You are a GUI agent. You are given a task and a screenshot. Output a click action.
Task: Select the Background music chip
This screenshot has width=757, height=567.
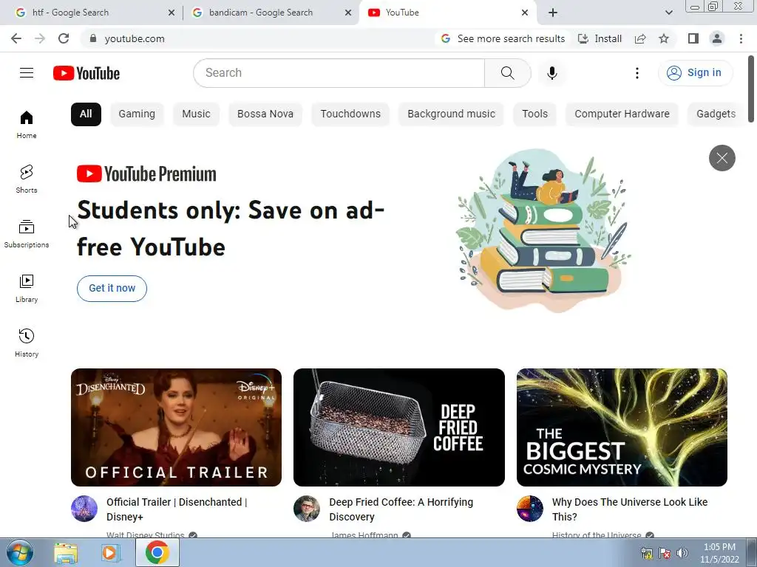click(451, 114)
